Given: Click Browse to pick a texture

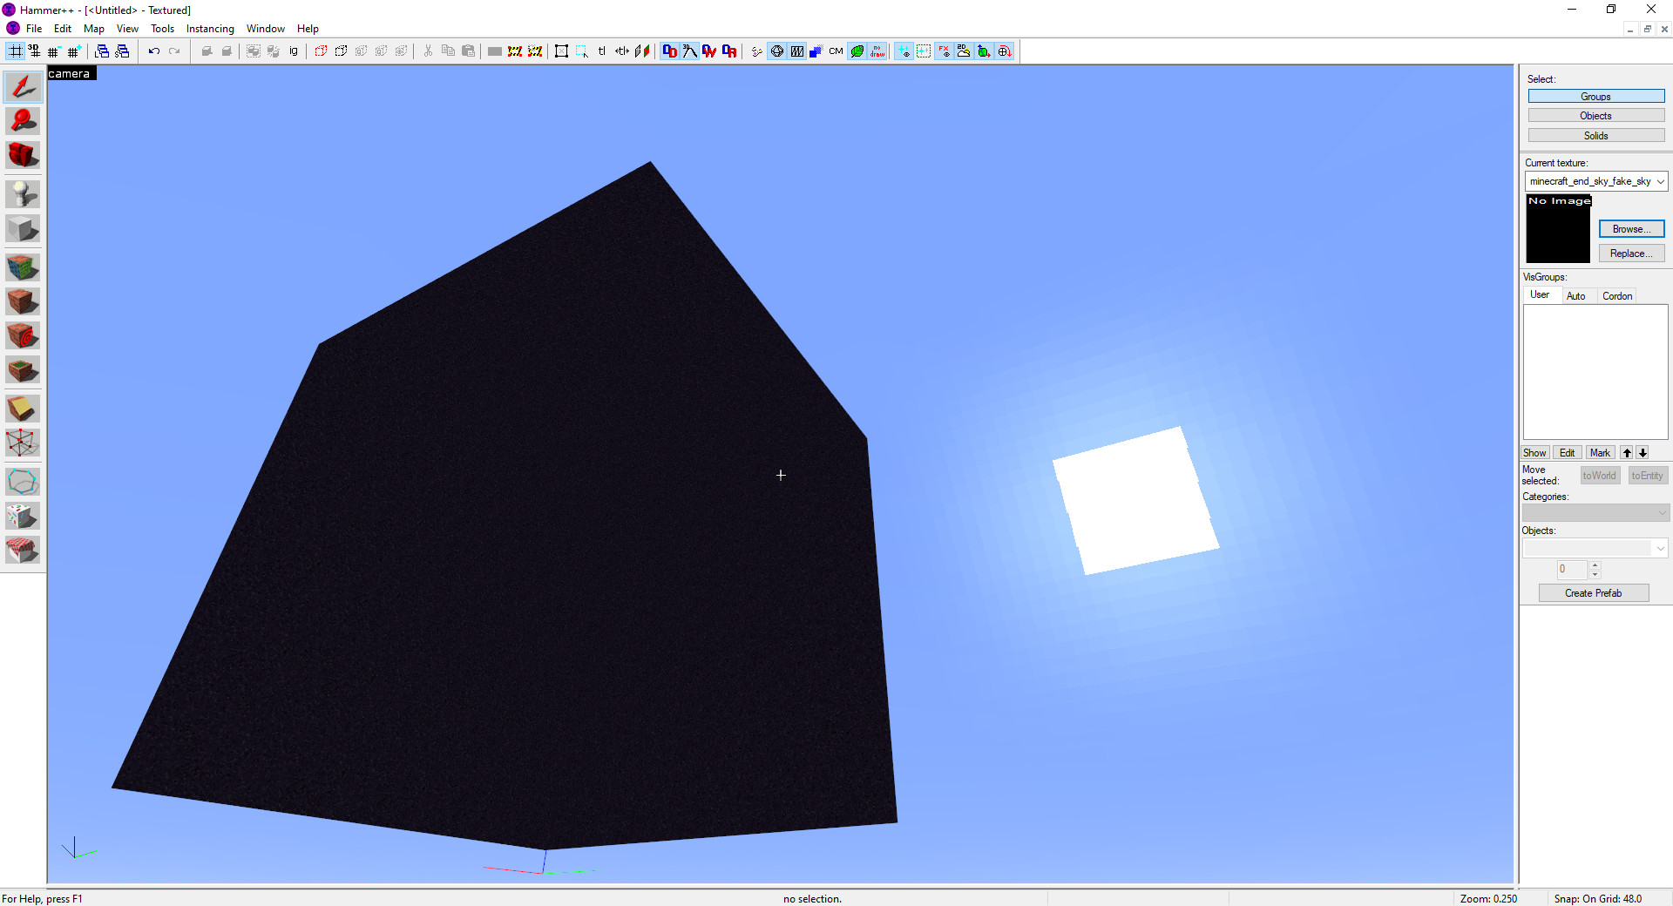Looking at the screenshot, I should [1630, 228].
